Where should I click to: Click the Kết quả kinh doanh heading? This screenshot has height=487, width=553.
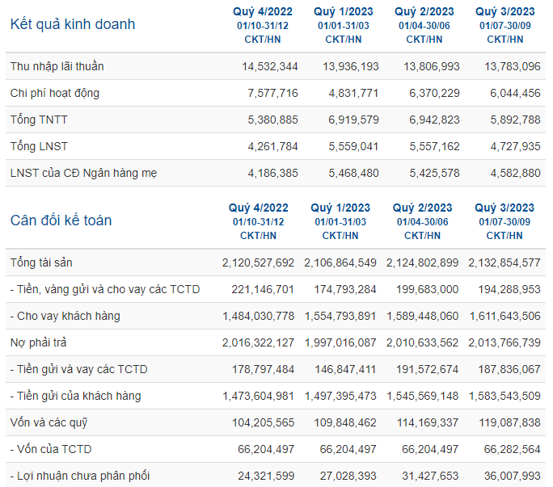(x=73, y=24)
